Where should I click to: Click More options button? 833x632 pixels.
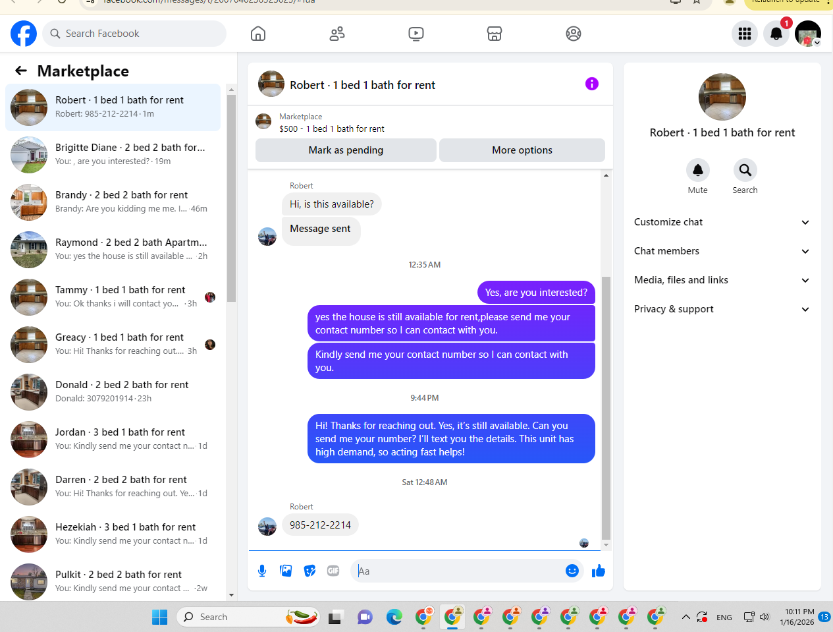tap(522, 150)
